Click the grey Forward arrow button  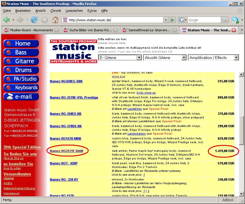coord(20,20)
